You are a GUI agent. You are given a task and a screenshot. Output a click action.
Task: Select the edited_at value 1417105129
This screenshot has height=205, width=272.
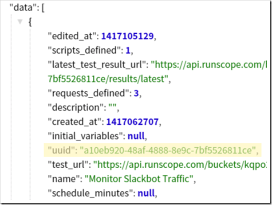pos(127,36)
